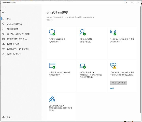Select アプリとブラウザー コントロール in the sidebar
Screen dimensions: 142x122
[17, 39]
